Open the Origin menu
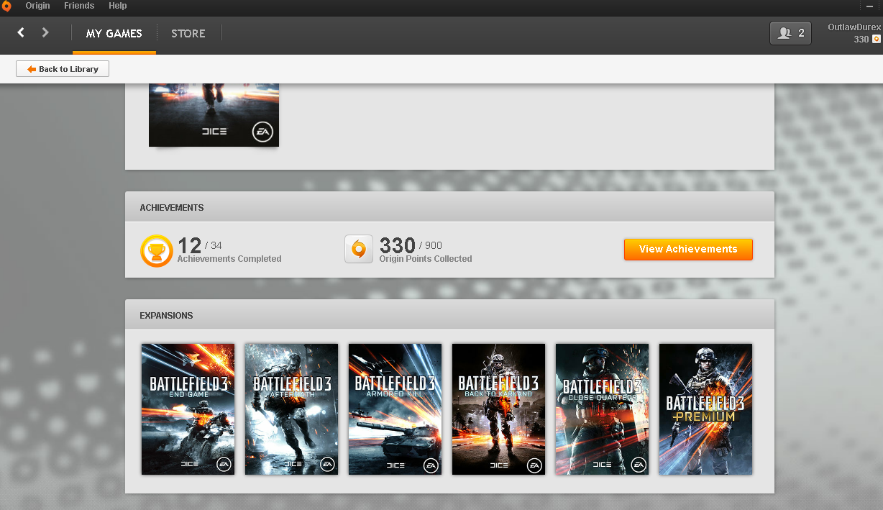 pos(37,6)
